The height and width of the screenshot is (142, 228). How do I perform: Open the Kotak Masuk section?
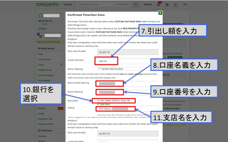[x=46, y=48]
